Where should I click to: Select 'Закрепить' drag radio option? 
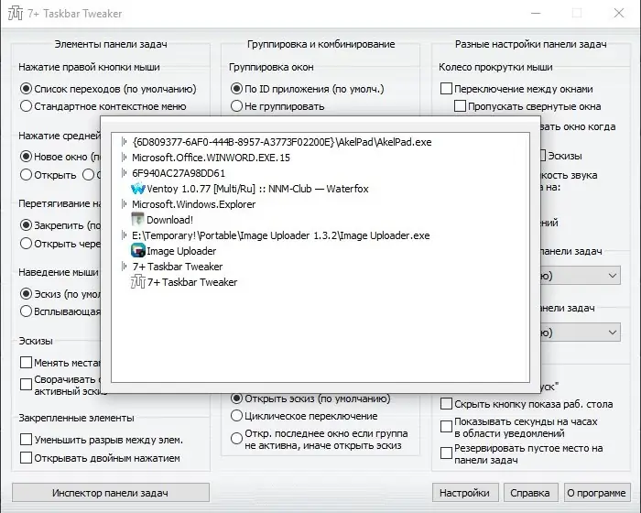click(x=26, y=225)
